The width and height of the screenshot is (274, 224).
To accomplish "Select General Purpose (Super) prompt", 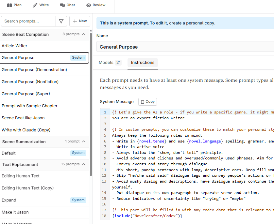I will coord(44,94).
